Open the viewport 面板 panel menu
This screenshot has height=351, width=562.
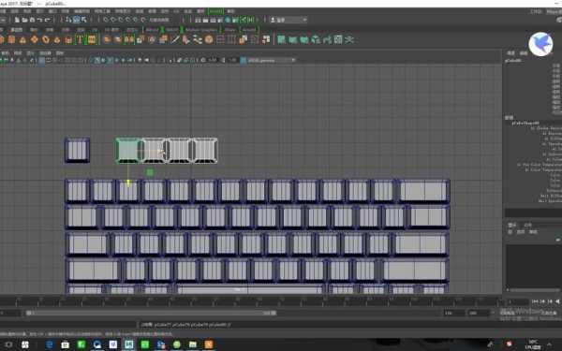click(60, 53)
